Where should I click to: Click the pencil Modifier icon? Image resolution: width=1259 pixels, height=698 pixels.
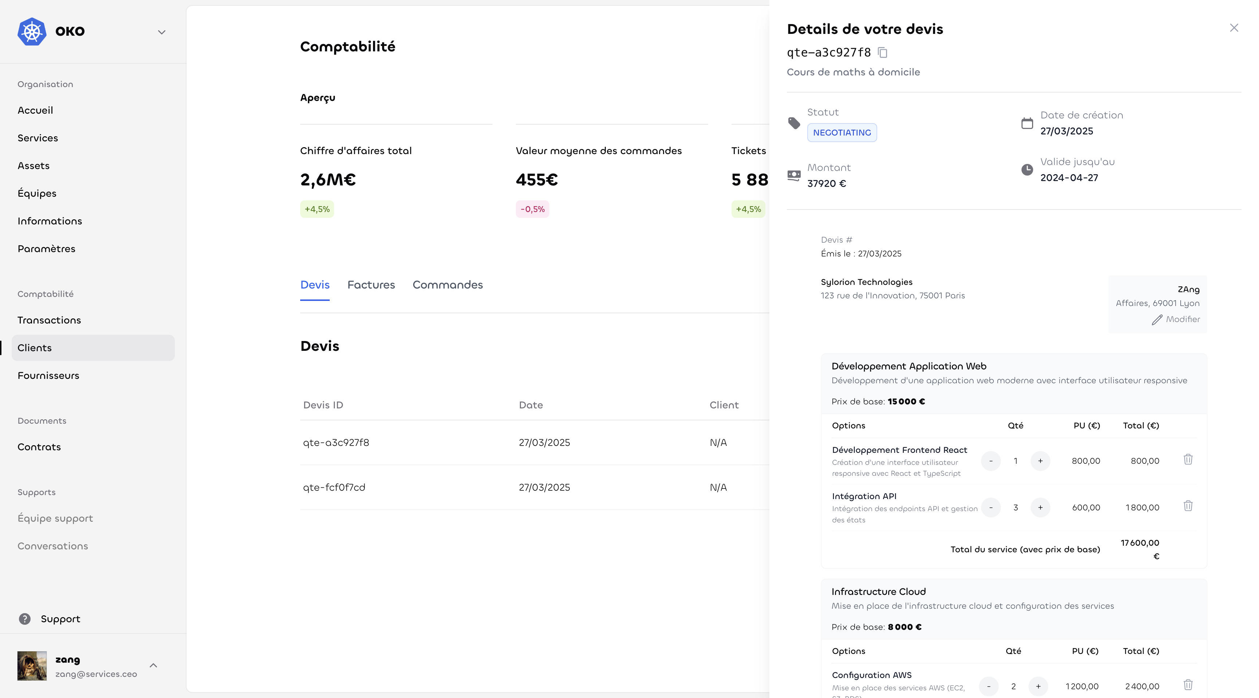pos(1157,319)
